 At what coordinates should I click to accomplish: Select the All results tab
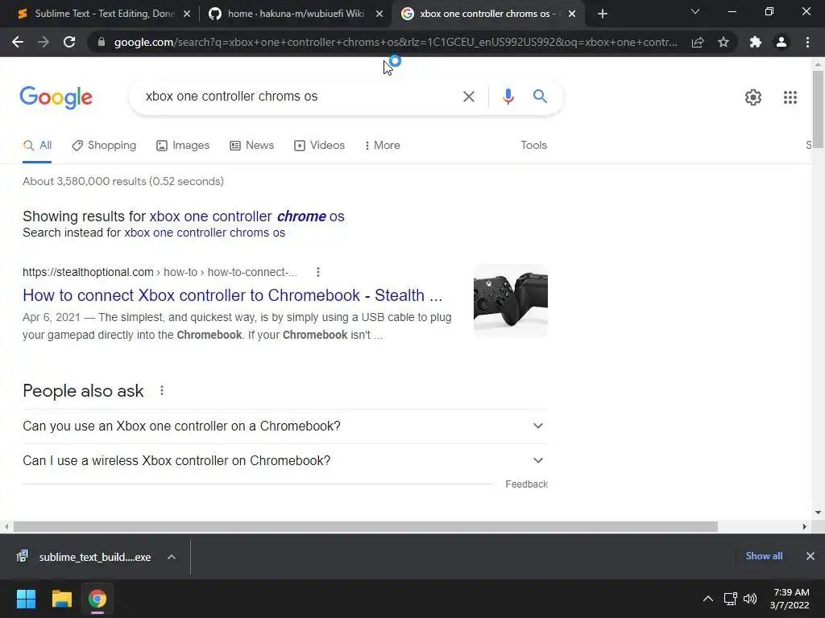[x=37, y=146]
